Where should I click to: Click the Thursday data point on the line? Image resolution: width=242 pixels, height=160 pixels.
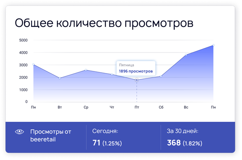point(112,74)
